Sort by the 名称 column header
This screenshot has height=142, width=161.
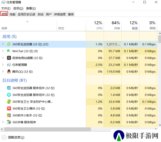point(28,26)
